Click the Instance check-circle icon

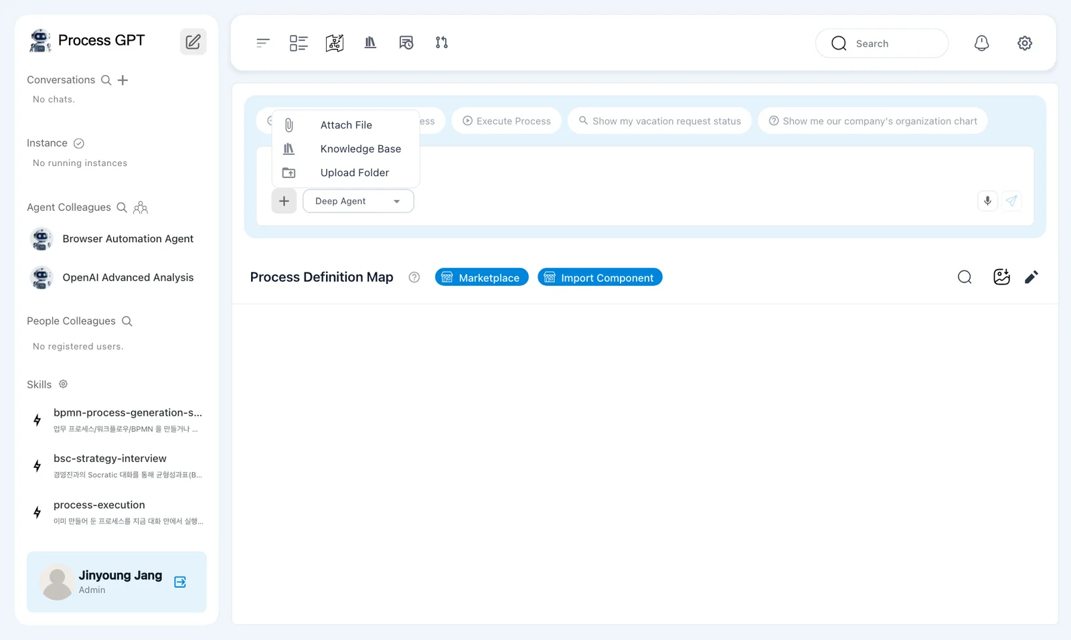click(x=78, y=143)
